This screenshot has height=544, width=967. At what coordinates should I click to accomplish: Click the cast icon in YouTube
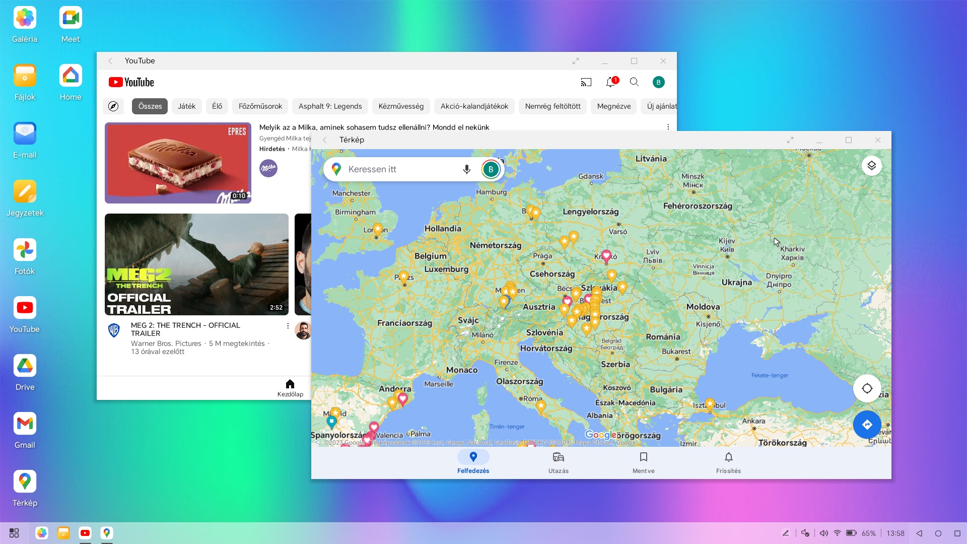(586, 82)
